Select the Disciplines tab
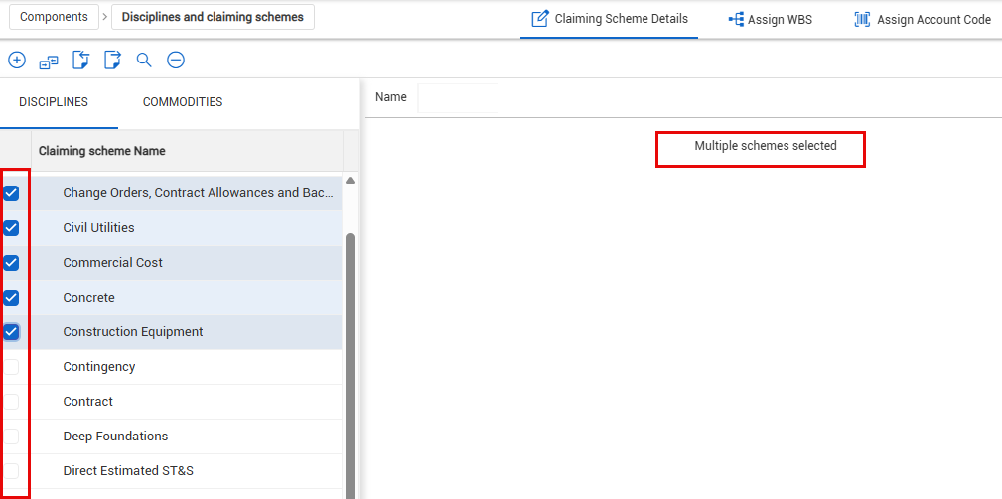 click(54, 102)
